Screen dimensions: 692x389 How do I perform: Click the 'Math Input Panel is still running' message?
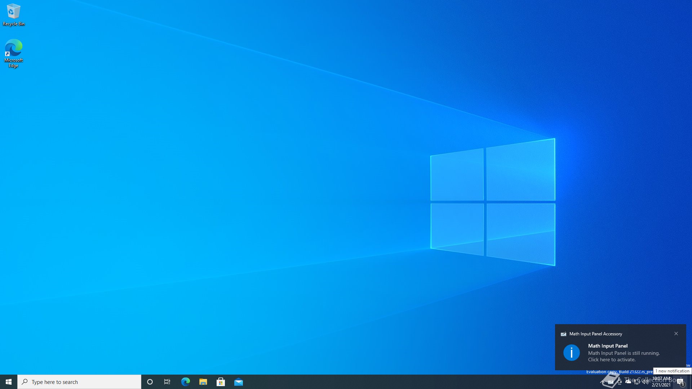coord(624,353)
